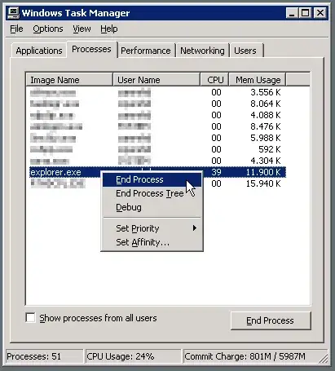Click the 4.088 K memory value
The image size is (335, 371).
click(265, 115)
